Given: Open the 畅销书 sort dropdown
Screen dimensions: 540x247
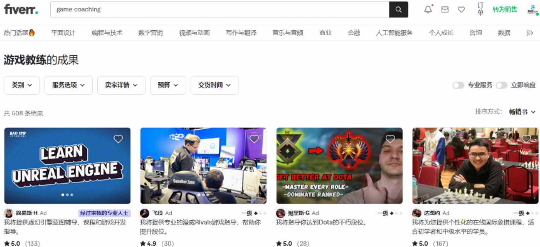Looking at the screenshot, I should 522,112.
